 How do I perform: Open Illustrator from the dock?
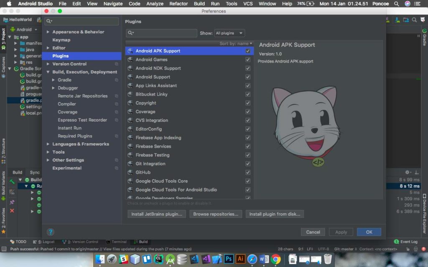(240, 259)
